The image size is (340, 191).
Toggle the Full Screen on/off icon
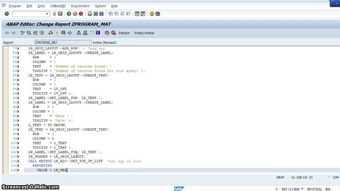point(91,33)
